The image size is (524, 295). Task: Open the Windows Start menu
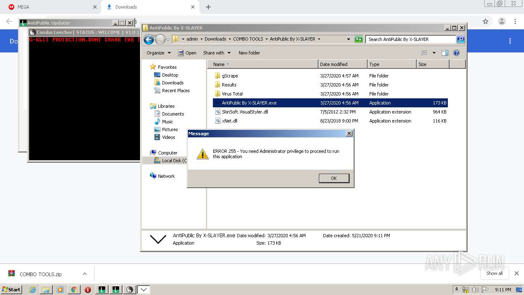[11, 289]
